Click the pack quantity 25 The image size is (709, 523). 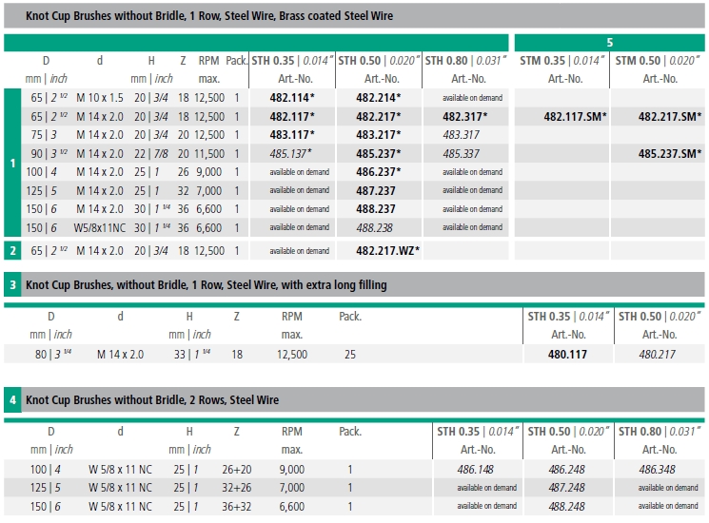pos(350,354)
